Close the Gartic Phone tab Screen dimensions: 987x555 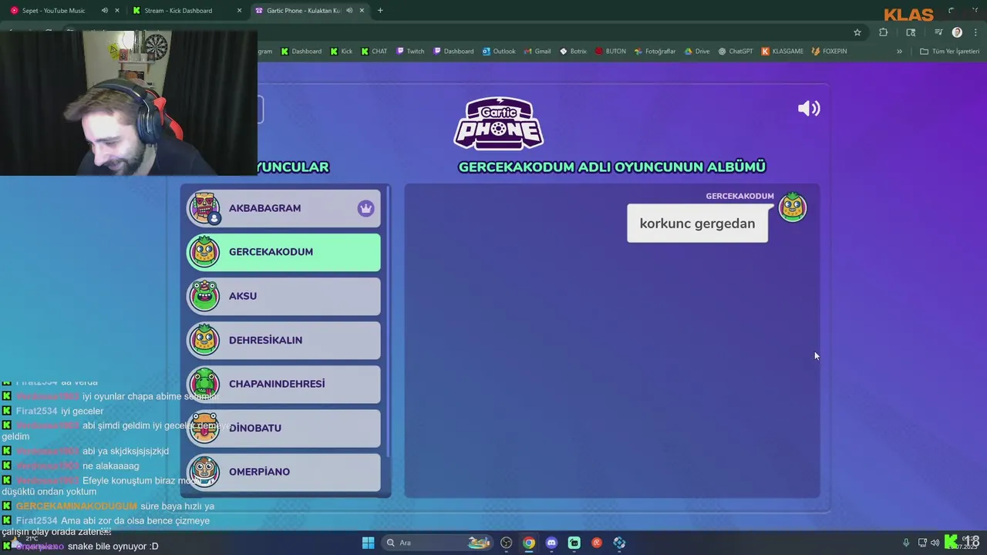click(362, 11)
